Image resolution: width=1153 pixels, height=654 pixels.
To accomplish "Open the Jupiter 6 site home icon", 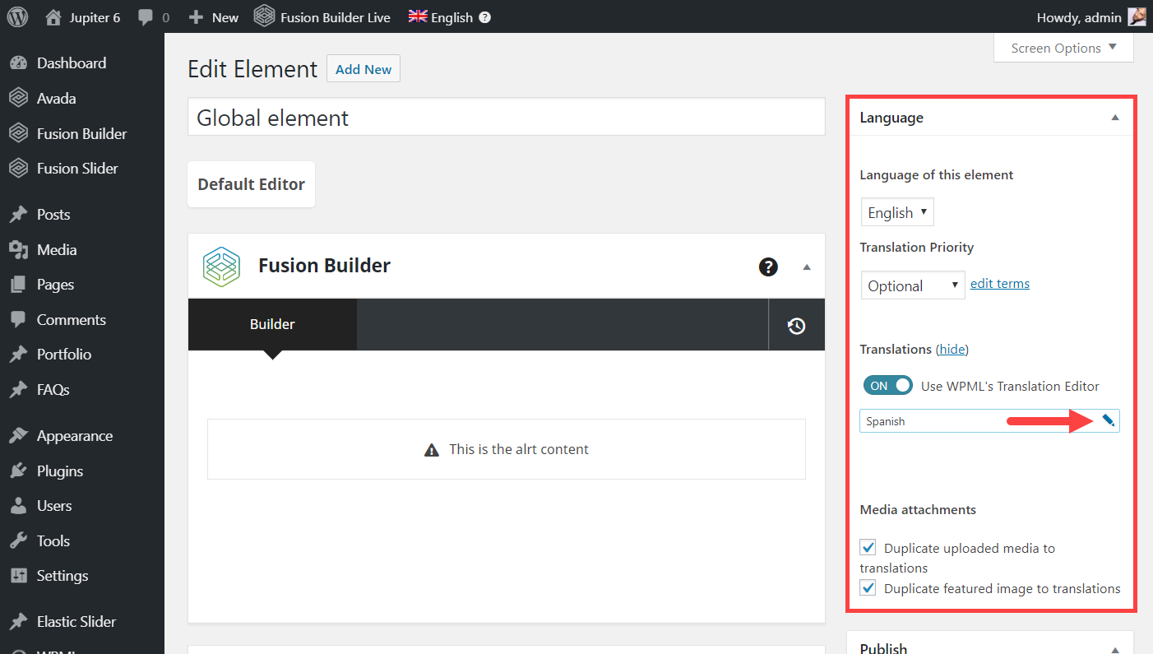I will 53,16.
